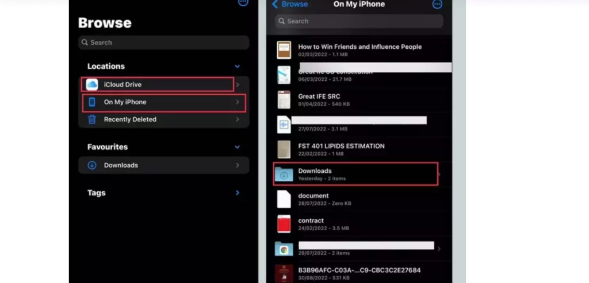The height and width of the screenshot is (283, 589).
Task: Open FST 401 LIPIDS ESTIMATION thumbnail
Action: click(284, 150)
